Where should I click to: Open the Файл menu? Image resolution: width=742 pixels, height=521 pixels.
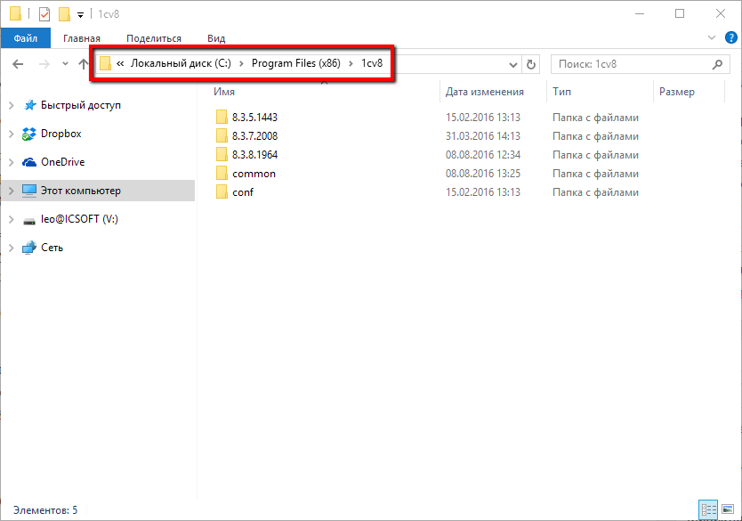tap(26, 38)
